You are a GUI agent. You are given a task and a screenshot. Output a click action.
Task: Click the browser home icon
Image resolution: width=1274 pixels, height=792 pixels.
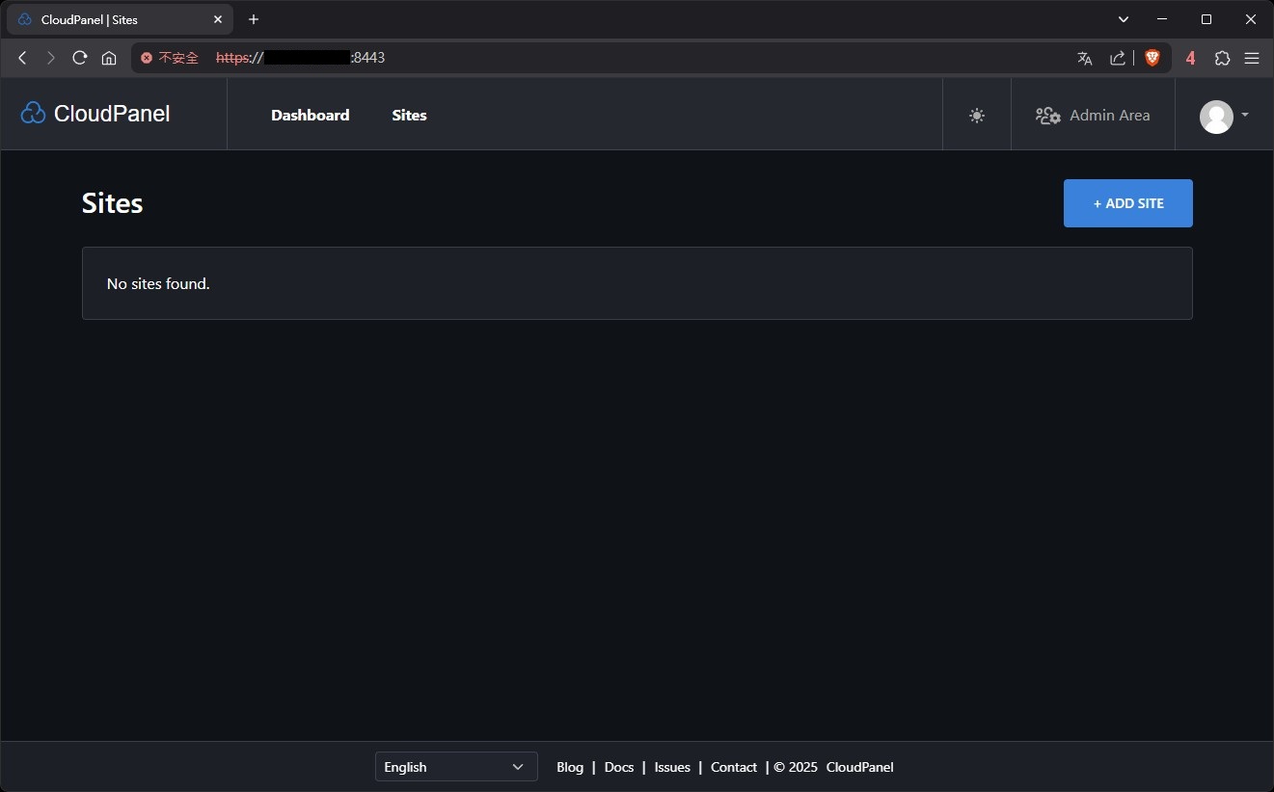click(x=109, y=58)
